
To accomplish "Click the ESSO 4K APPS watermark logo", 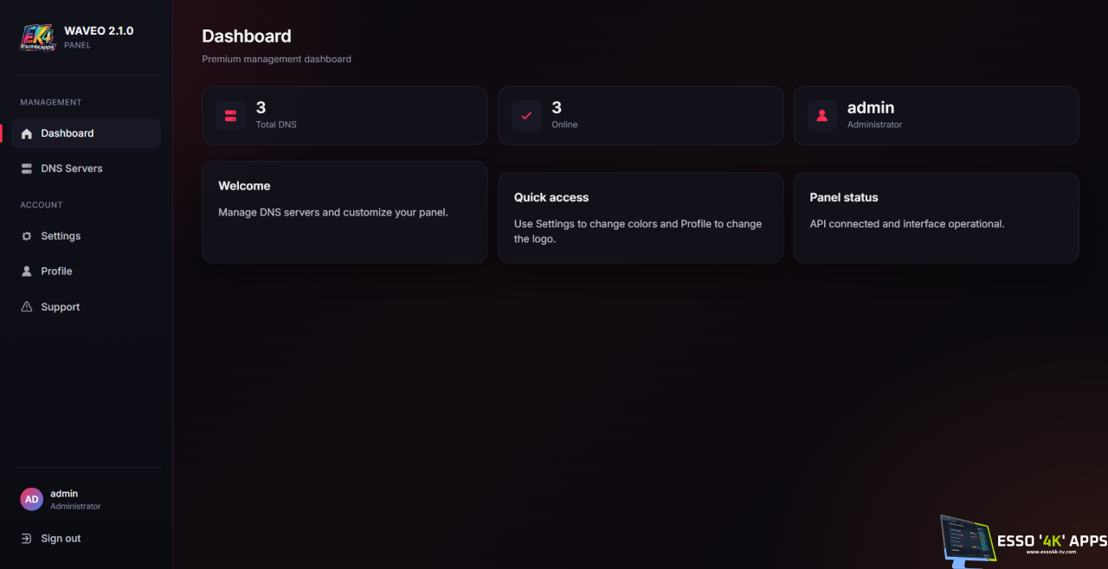I will [1023, 541].
